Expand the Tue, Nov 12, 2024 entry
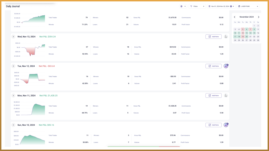The height and width of the screenshot is (151, 269). [13, 66]
